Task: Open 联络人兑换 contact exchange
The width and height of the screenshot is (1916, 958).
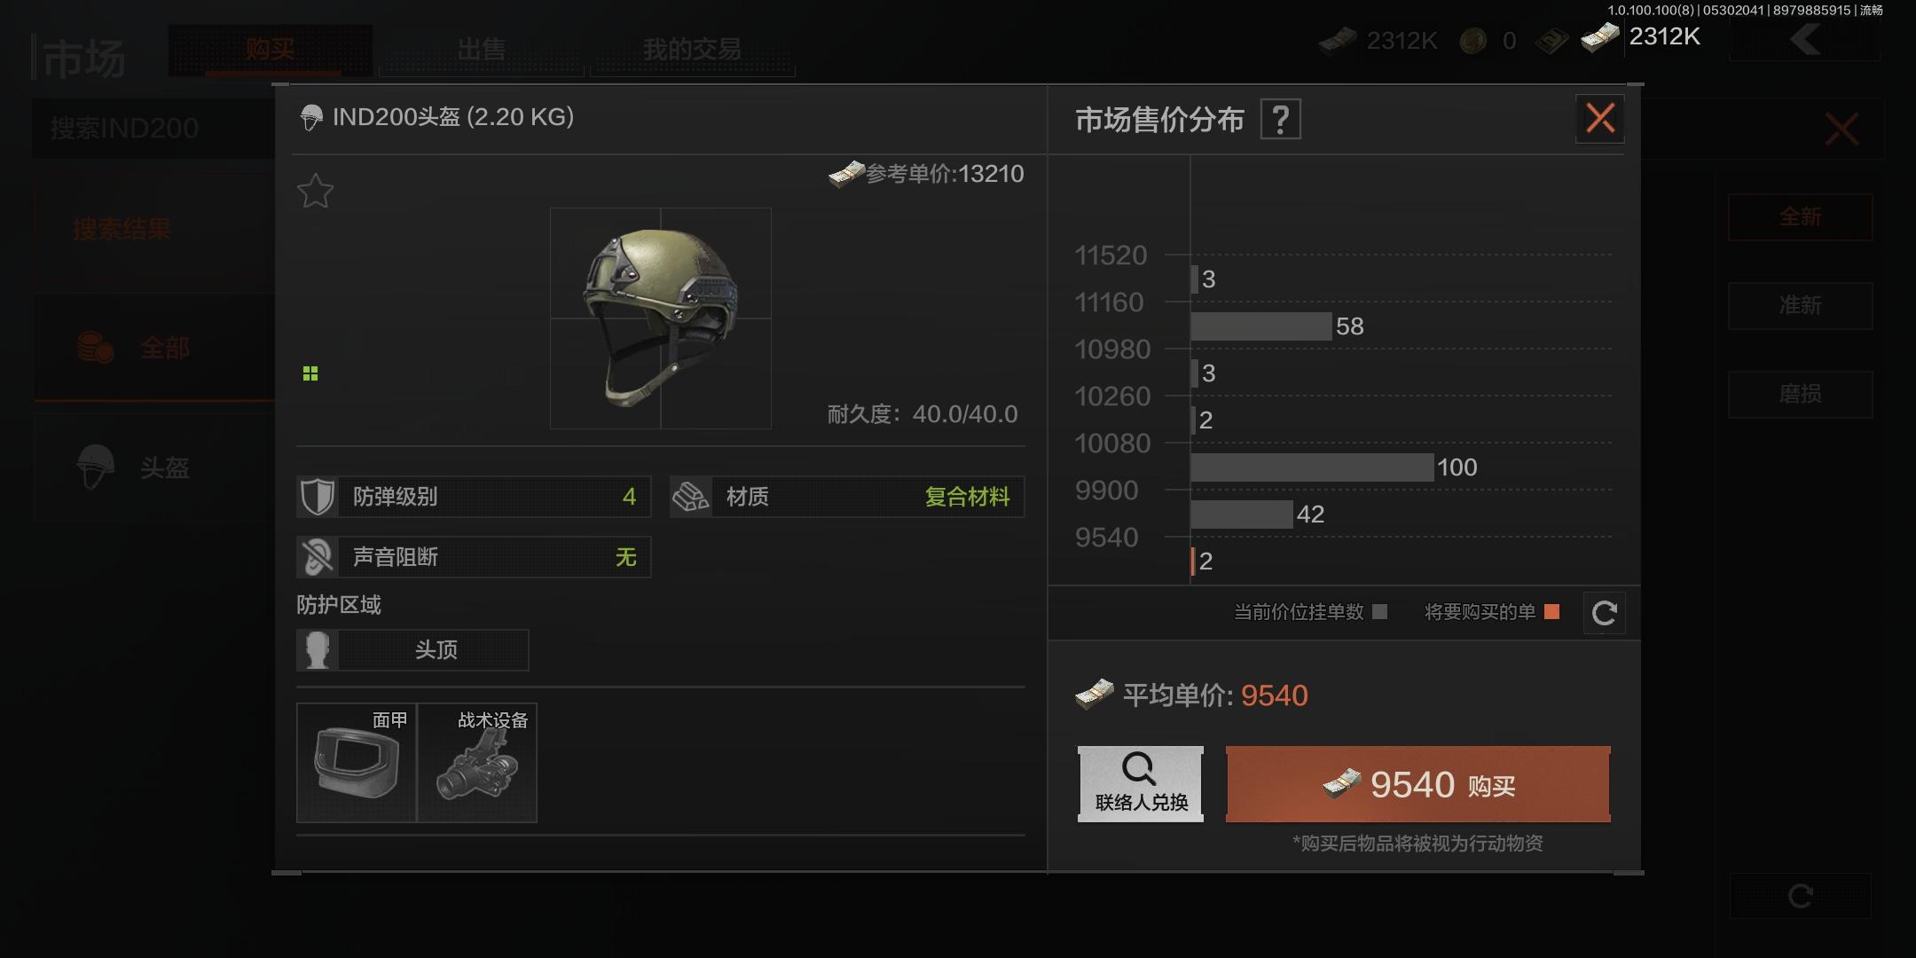Action: tap(1141, 784)
